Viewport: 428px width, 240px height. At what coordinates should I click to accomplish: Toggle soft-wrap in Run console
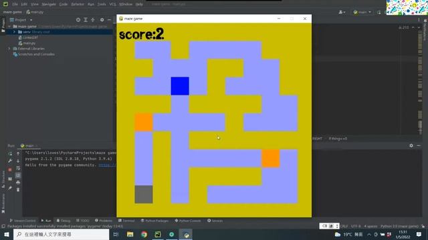click(18, 168)
